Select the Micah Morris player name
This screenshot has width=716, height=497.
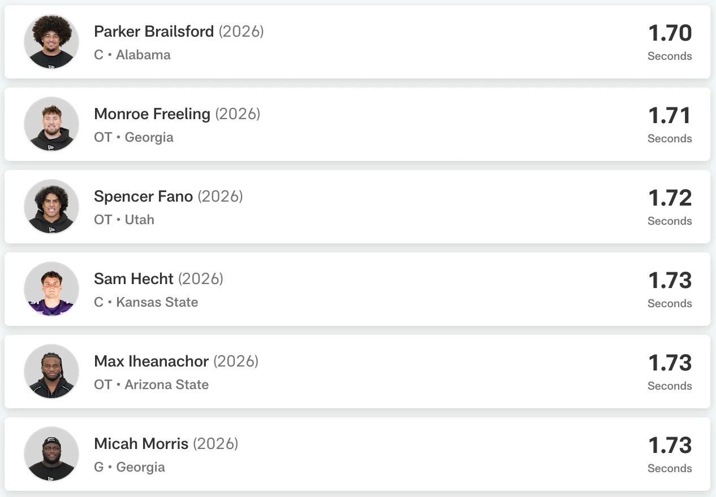point(141,444)
